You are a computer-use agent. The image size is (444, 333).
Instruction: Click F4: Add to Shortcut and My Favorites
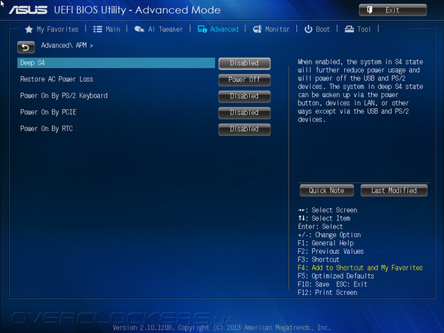pyautogui.click(x=360, y=268)
